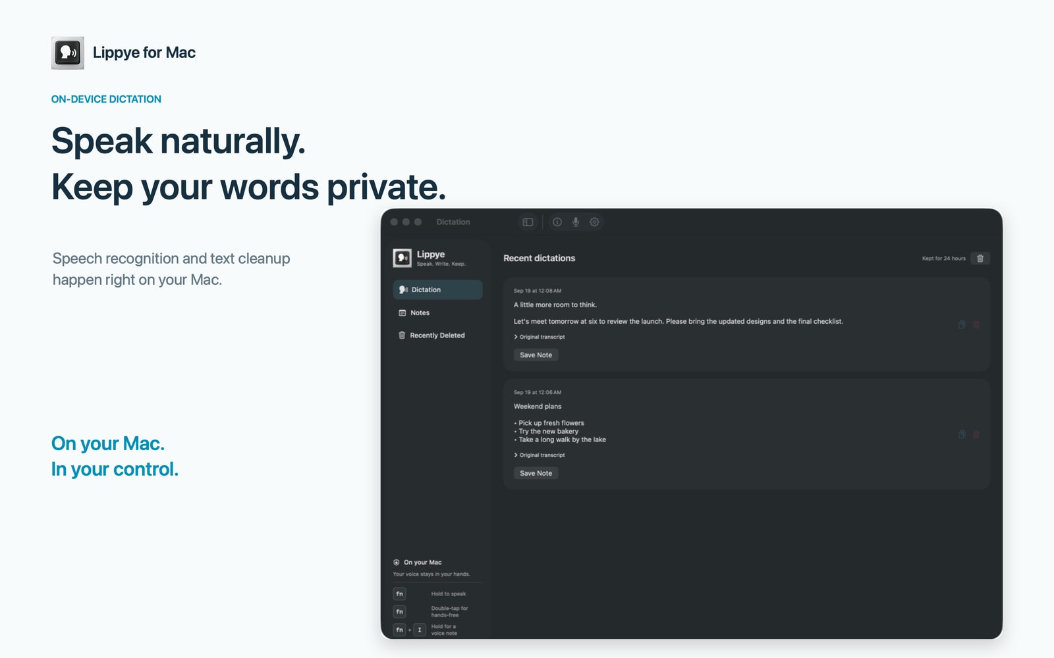Click 'Pick up fresh flowers' bullet
Image resolution: width=1054 pixels, height=658 pixels.
[549, 423]
